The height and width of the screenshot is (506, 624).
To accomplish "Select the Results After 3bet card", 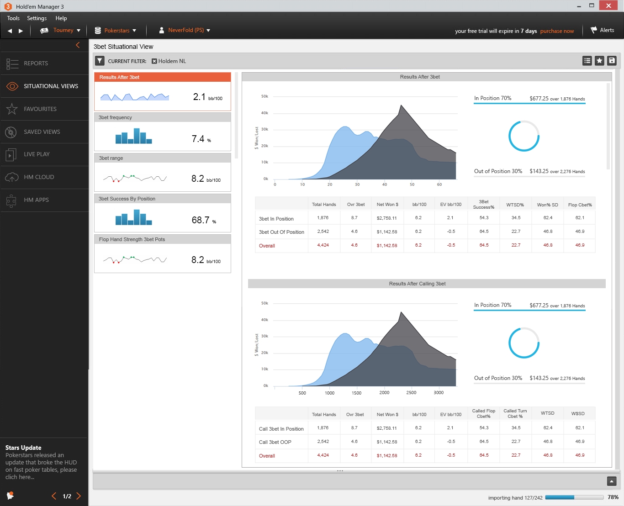I will [x=163, y=91].
